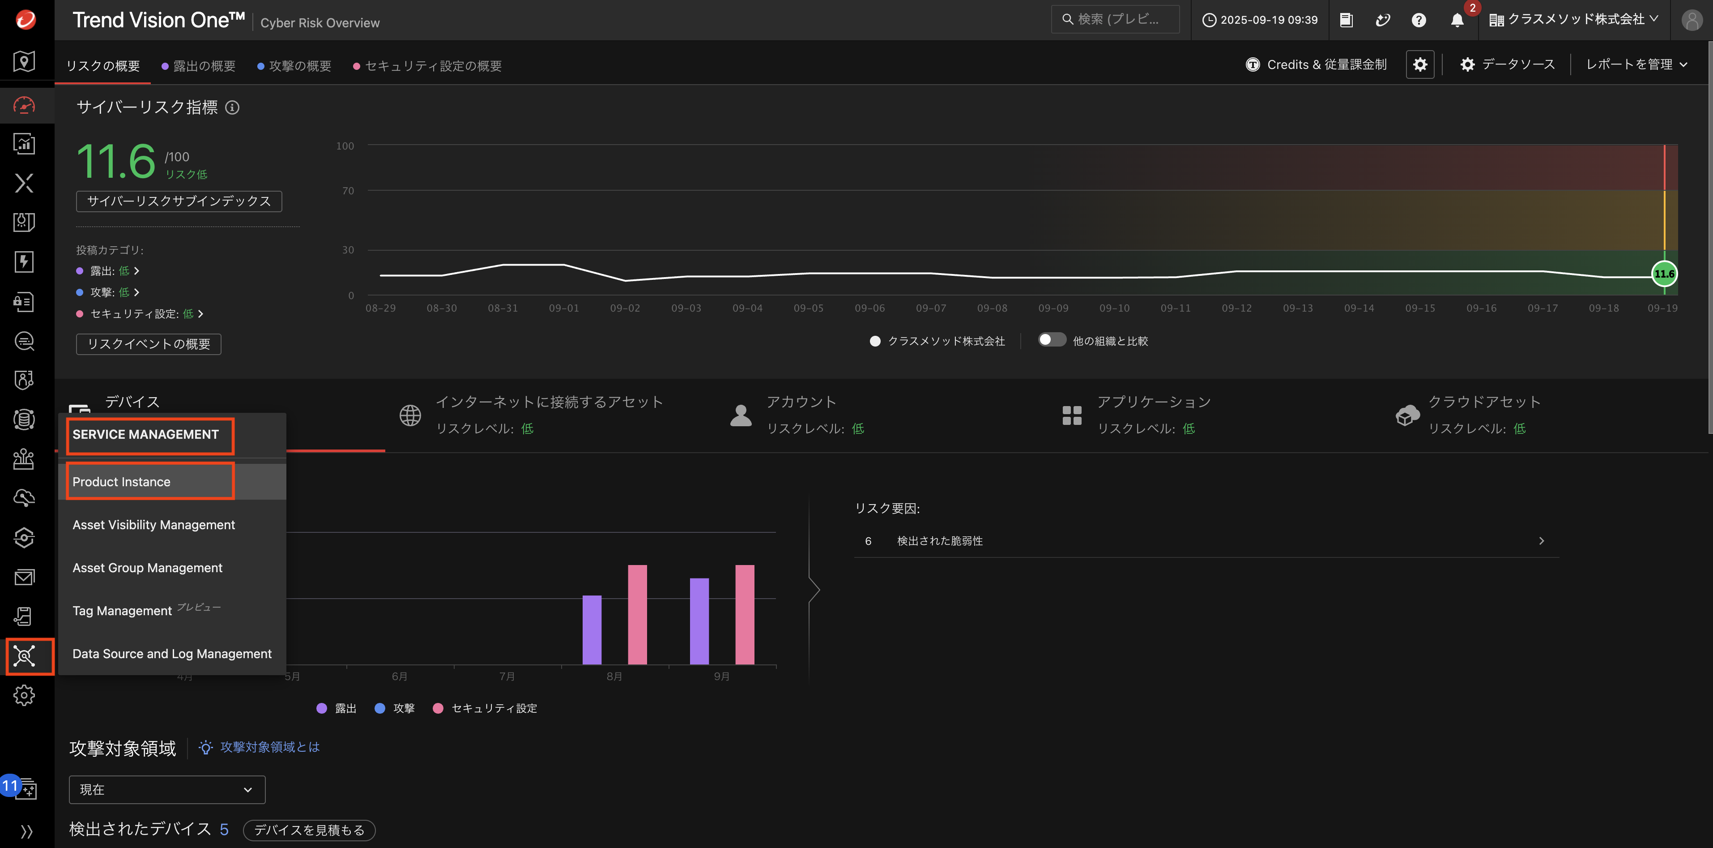
Task: Open Asset Group Management menu item
Action: pyautogui.click(x=172, y=567)
